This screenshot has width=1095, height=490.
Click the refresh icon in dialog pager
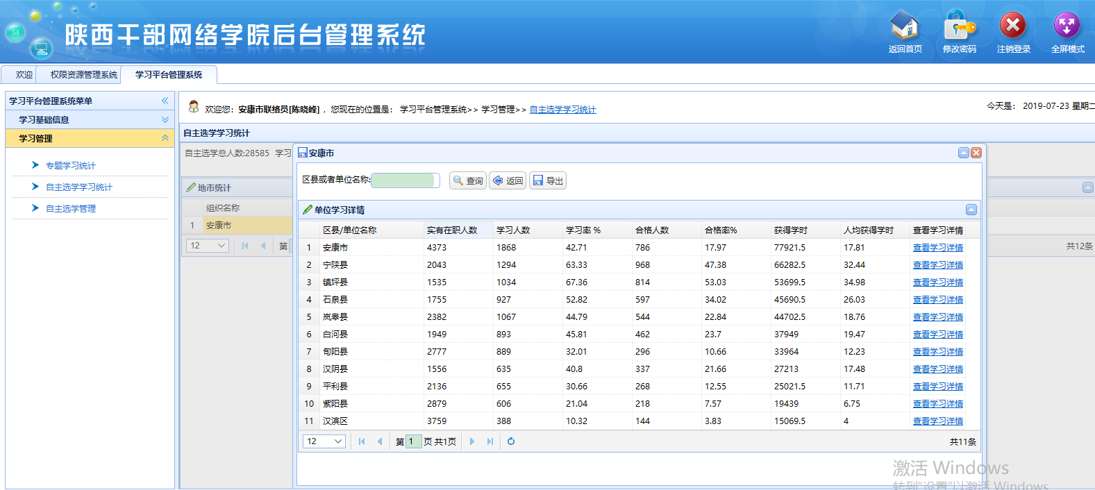point(511,441)
